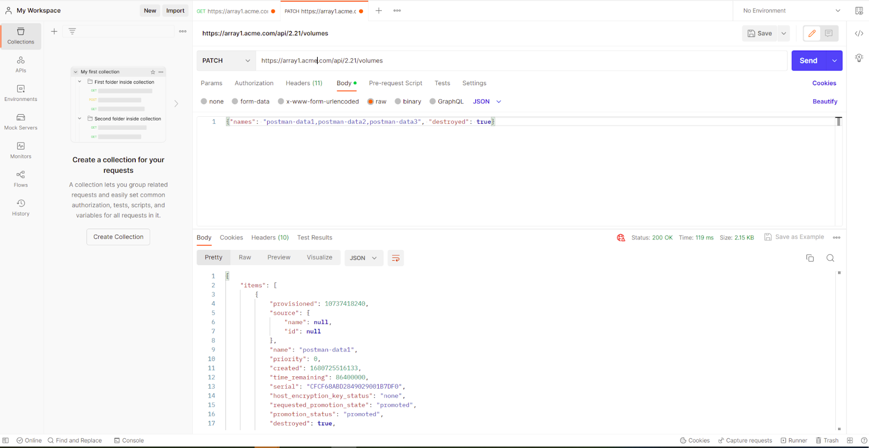Open the Environments sidebar panel
The image size is (869, 448).
pos(21,93)
